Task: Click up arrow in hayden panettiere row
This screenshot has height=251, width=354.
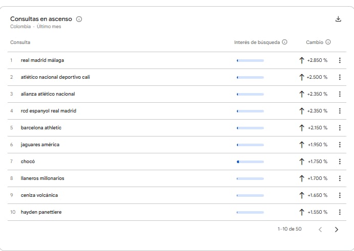Action: tap(302, 212)
